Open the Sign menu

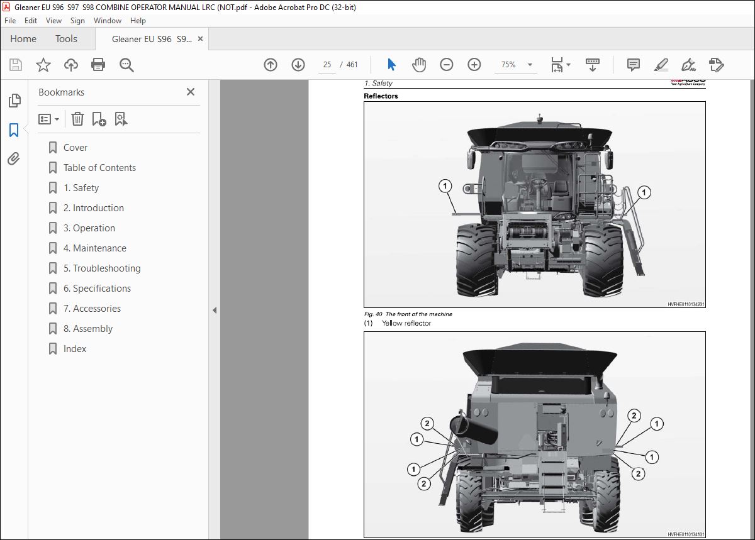tap(77, 21)
